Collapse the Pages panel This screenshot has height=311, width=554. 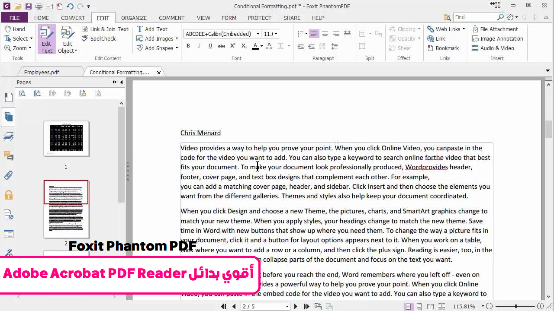[122, 82]
